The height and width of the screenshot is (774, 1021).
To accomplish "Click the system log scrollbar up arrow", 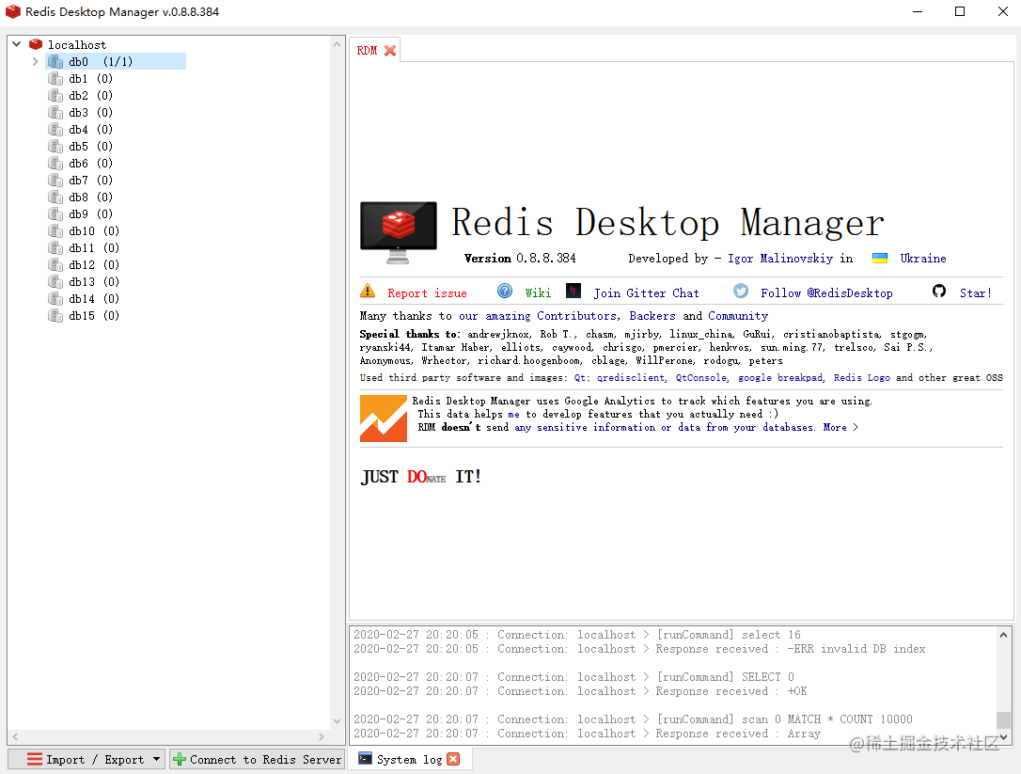I will 1003,635.
